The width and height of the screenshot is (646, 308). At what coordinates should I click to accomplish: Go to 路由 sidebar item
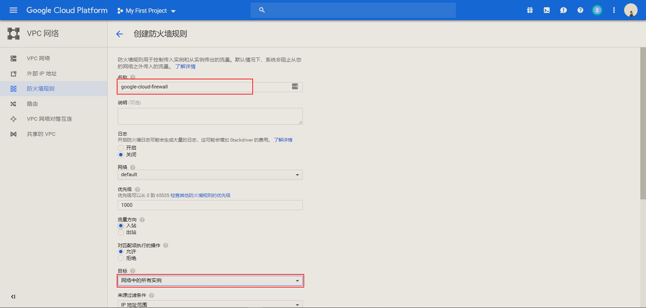pyautogui.click(x=54, y=104)
